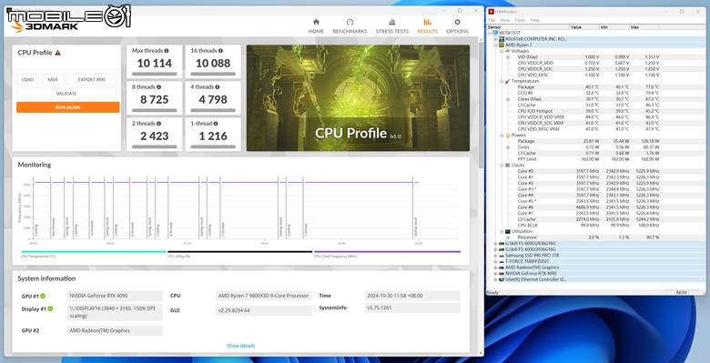Screen dimensions: 710x363
Task: Click the LOAD button
Action: coord(27,80)
